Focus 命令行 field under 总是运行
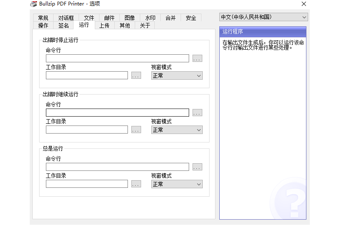The width and height of the screenshot is (340, 226). coord(117,167)
